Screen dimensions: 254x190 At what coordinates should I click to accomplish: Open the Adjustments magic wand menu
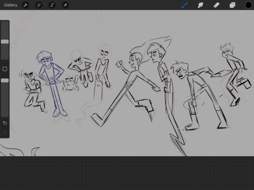click(x=39, y=5)
